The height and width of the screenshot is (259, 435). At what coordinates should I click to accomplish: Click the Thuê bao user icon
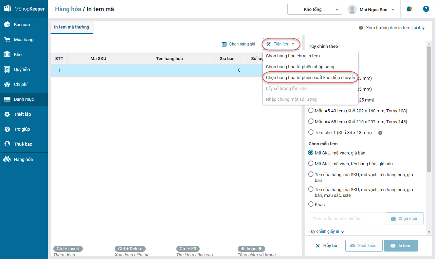click(7, 144)
